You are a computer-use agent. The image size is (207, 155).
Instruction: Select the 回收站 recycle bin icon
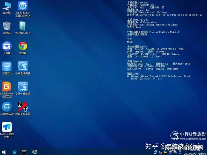tap(7, 28)
